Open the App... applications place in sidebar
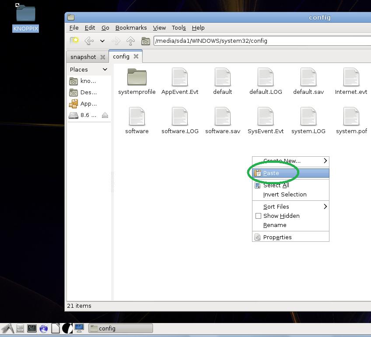 pyautogui.click(x=83, y=103)
